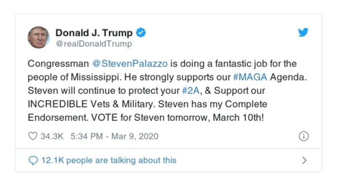Open the tweet info circle icon
Image resolution: width=337 pixels, height=187 pixels.
(x=303, y=136)
